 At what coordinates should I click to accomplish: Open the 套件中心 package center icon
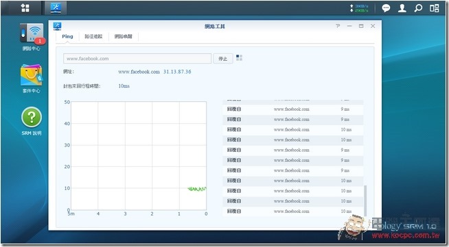click(x=32, y=79)
